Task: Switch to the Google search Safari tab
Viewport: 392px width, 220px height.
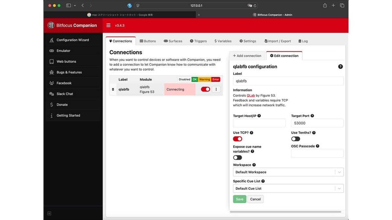Action: pos(120,15)
